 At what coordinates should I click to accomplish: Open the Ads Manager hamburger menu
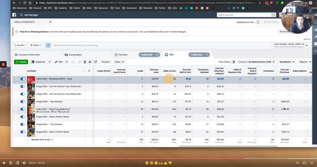[x=21, y=15]
